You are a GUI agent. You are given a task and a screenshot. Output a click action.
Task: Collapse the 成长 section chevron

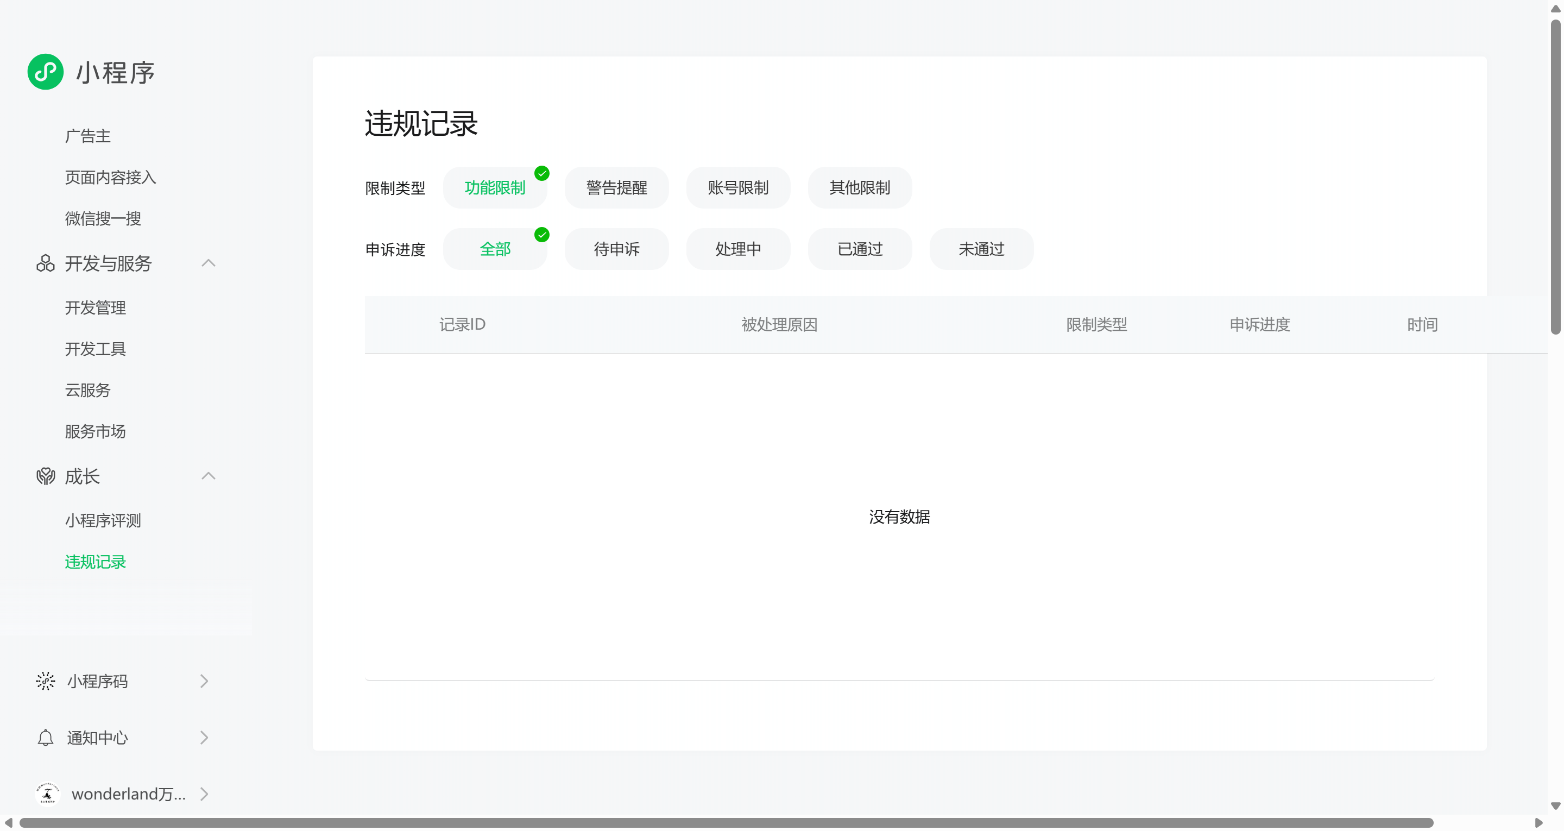tap(208, 476)
